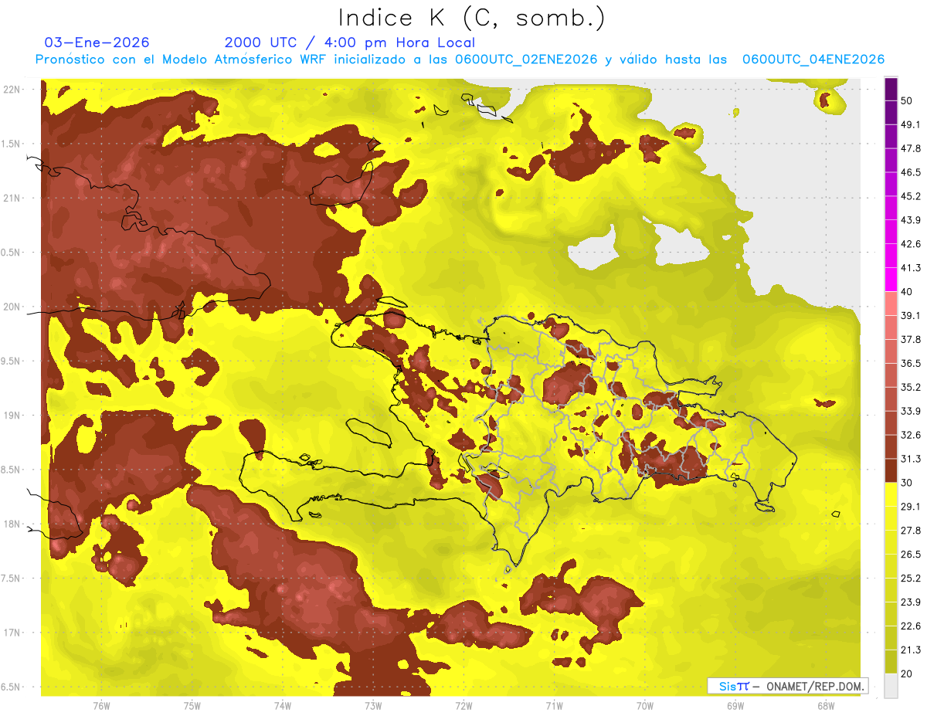Click the "19N" latitude label
Screen dimensions: 927x716
[x=12, y=416]
